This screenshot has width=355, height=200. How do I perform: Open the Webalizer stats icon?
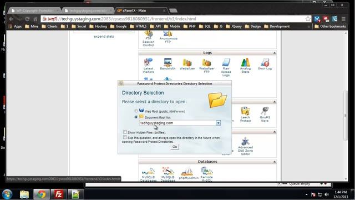[187, 64]
